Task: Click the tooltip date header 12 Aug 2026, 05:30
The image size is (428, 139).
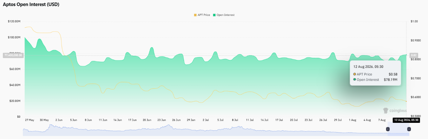Action: (368, 67)
